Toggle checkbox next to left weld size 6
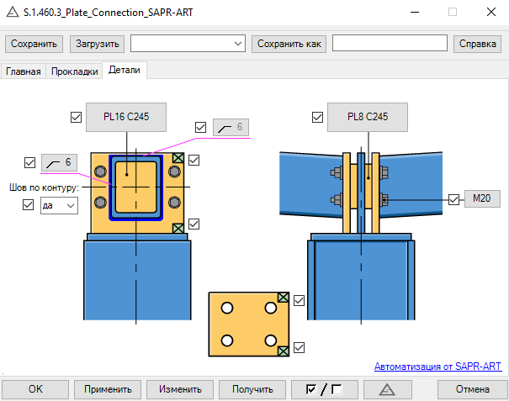This screenshot has width=509, height=401. (29, 162)
